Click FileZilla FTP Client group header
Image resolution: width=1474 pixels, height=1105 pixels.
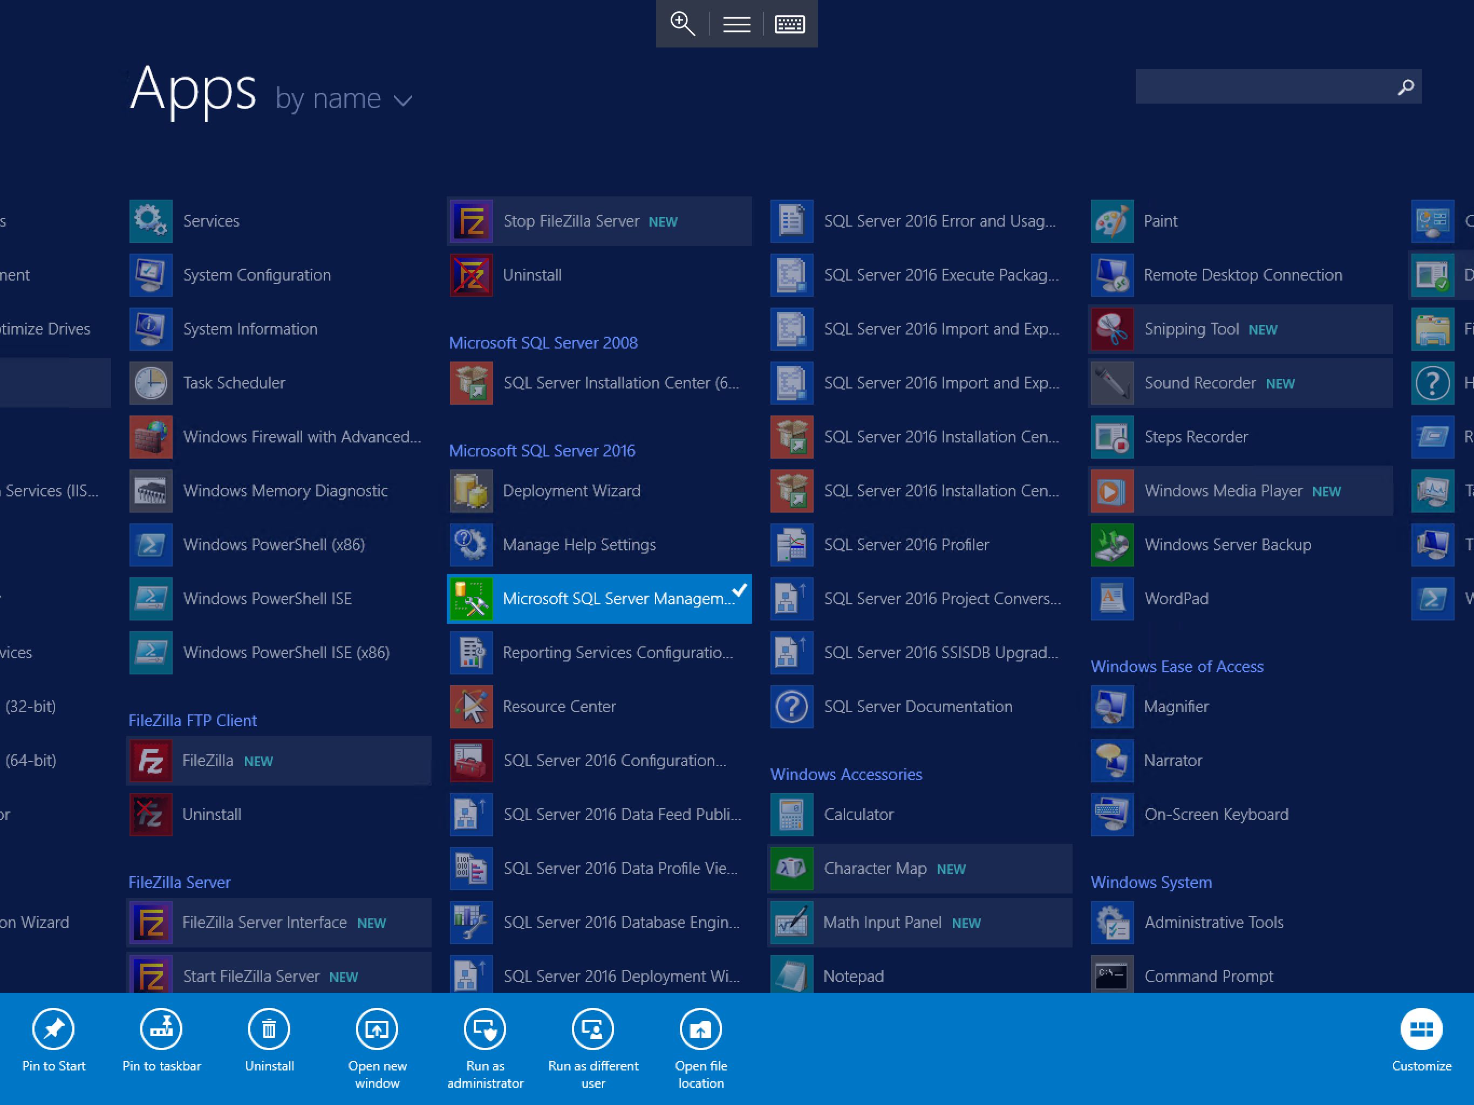coord(193,720)
